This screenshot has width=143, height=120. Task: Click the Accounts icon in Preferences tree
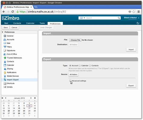5,40
